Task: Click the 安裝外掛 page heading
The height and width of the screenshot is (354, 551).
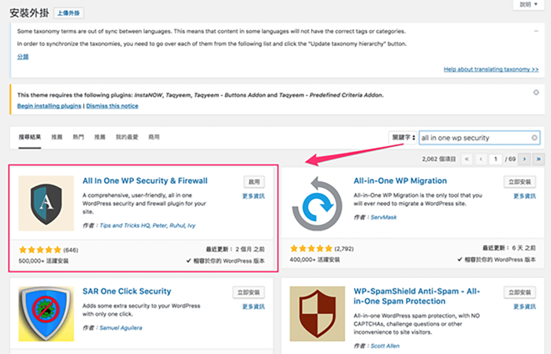Action: [29, 13]
